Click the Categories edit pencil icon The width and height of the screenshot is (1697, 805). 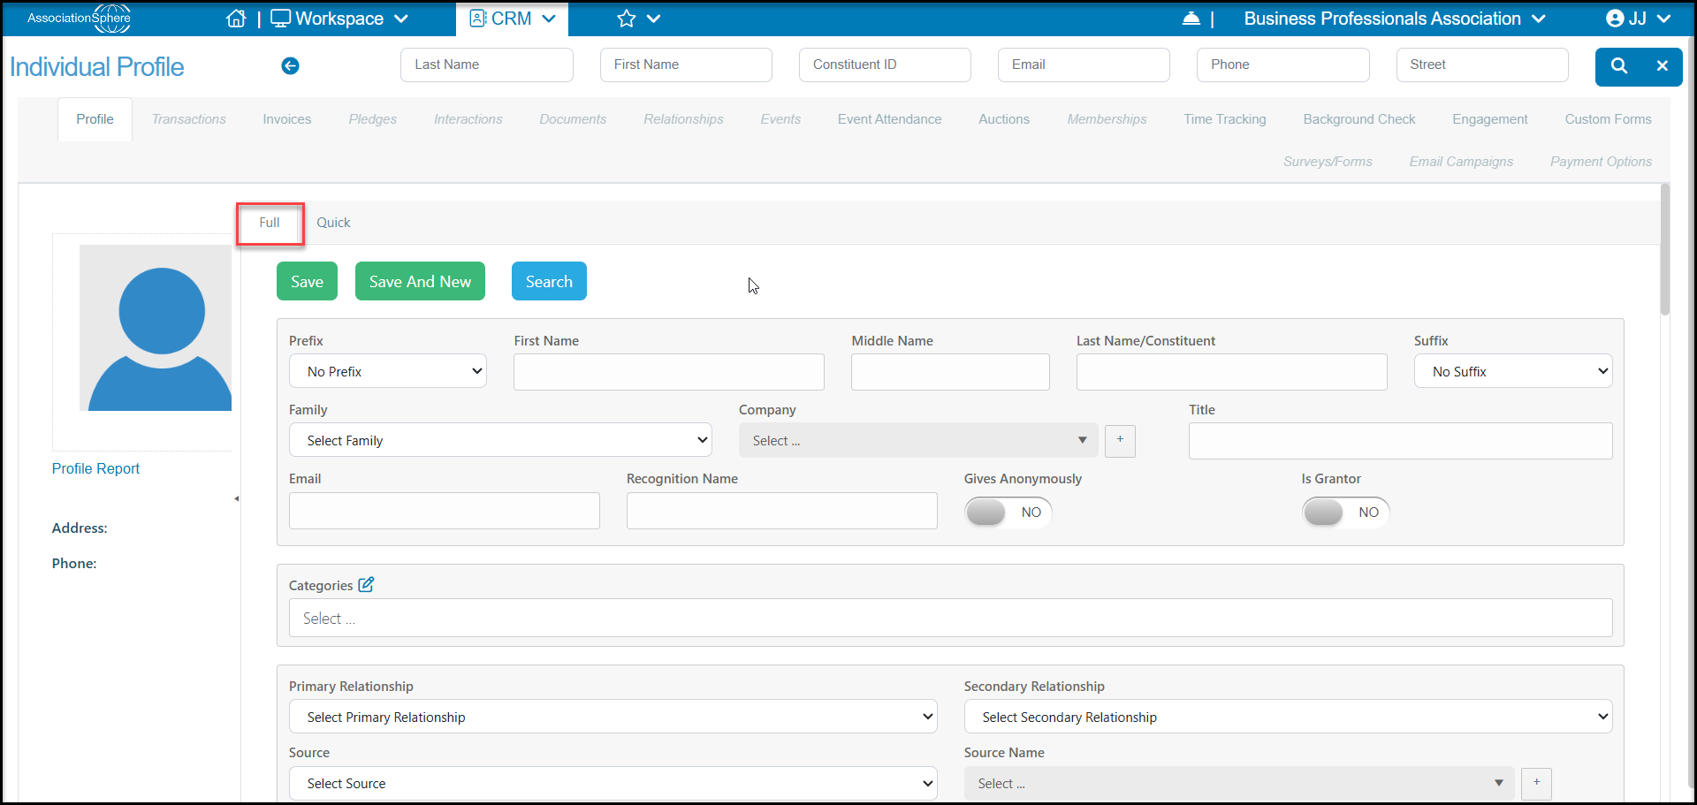click(x=366, y=584)
